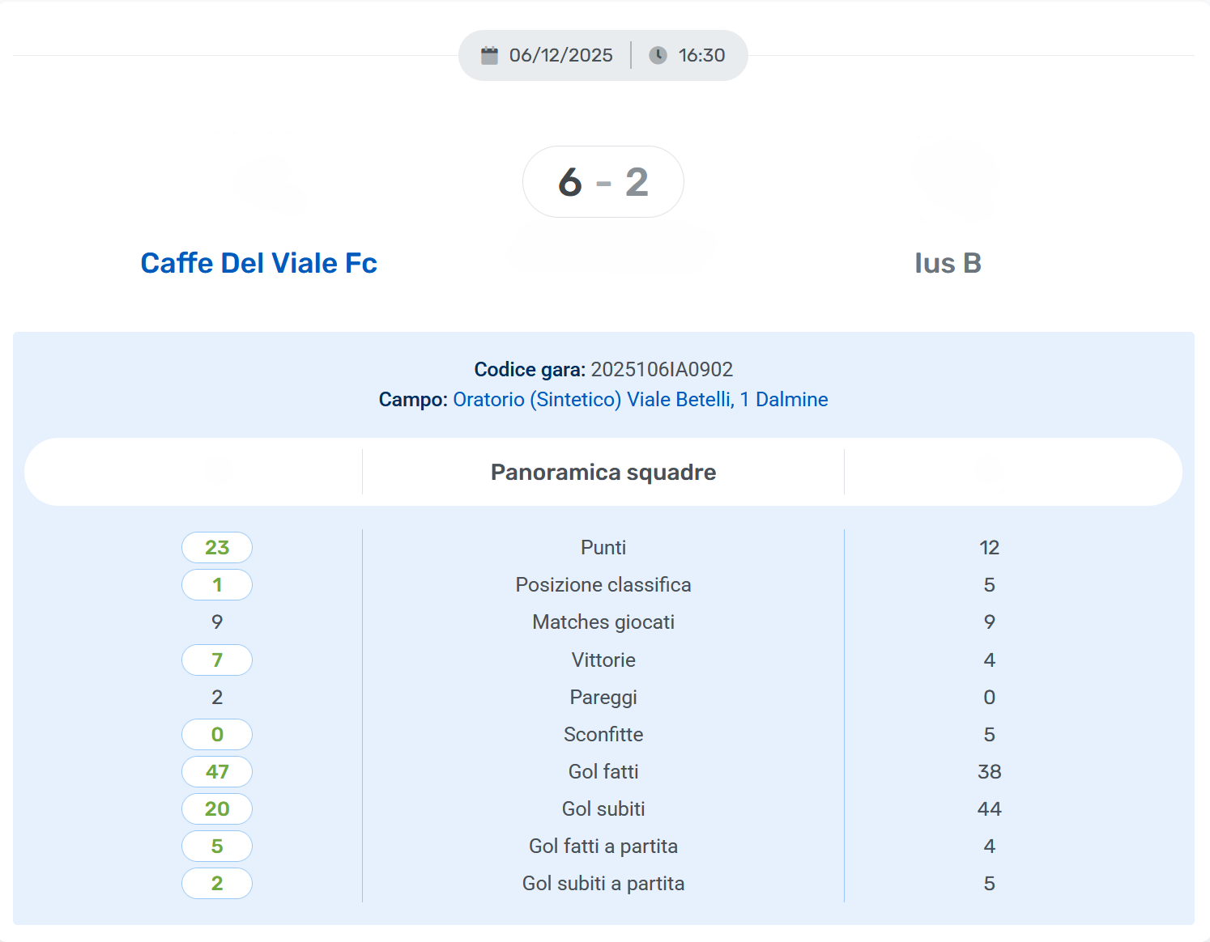The height and width of the screenshot is (942, 1210).
Task: Click the 0 losses badge
Action: [x=217, y=735]
